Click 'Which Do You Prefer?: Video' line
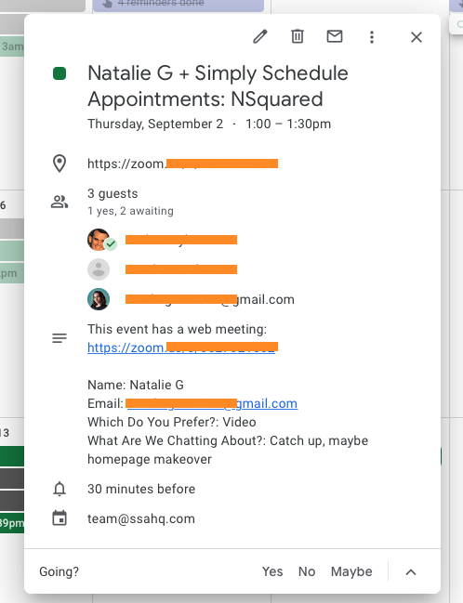Image resolution: width=463 pixels, height=603 pixels. point(172,422)
